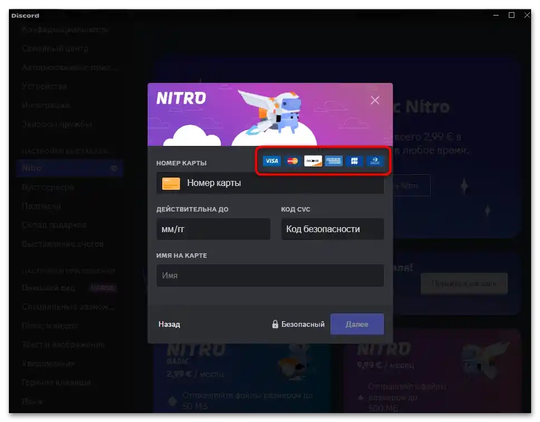The width and height of the screenshot is (540, 422).
Task: Open Внешний вид settings
Action: 48,288
